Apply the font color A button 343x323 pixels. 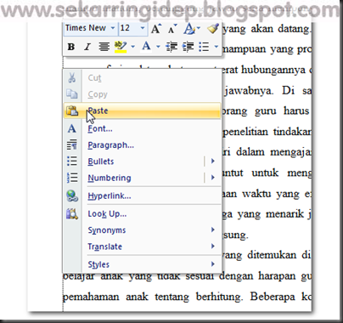pos(146,47)
